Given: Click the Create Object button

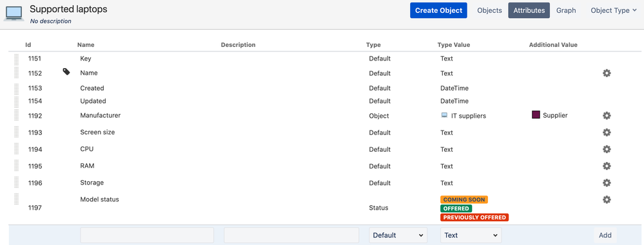Looking at the screenshot, I should [438, 11].
